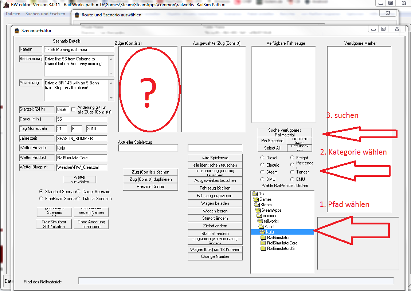Click the D:\ drive folder icon

pos(255,194)
